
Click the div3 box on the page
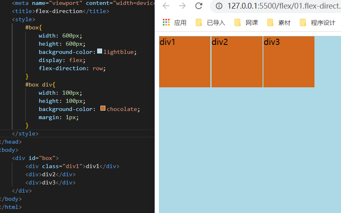(x=289, y=62)
